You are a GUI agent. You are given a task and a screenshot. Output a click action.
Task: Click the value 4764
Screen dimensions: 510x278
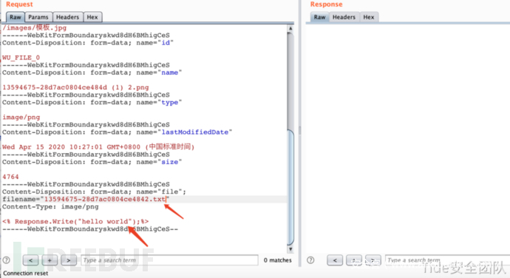pos(10,177)
